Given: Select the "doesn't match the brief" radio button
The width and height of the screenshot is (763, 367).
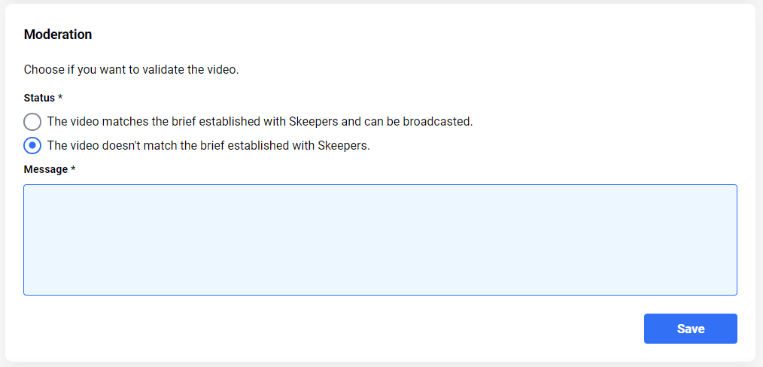Looking at the screenshot, I should (x=32, y=145).
